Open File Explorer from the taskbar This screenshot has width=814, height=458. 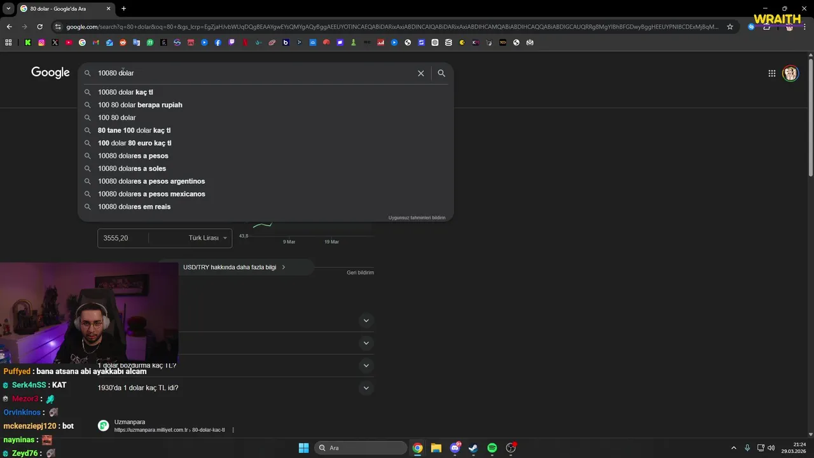(x=436, y=448)
